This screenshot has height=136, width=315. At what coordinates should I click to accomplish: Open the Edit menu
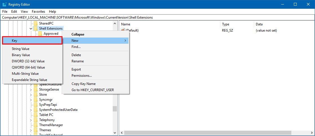(x=14, y=12)
